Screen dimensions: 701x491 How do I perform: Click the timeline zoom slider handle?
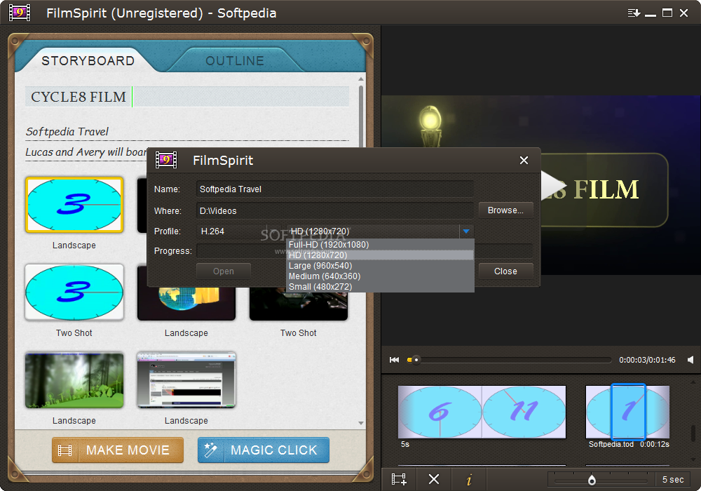pos(592,480)
